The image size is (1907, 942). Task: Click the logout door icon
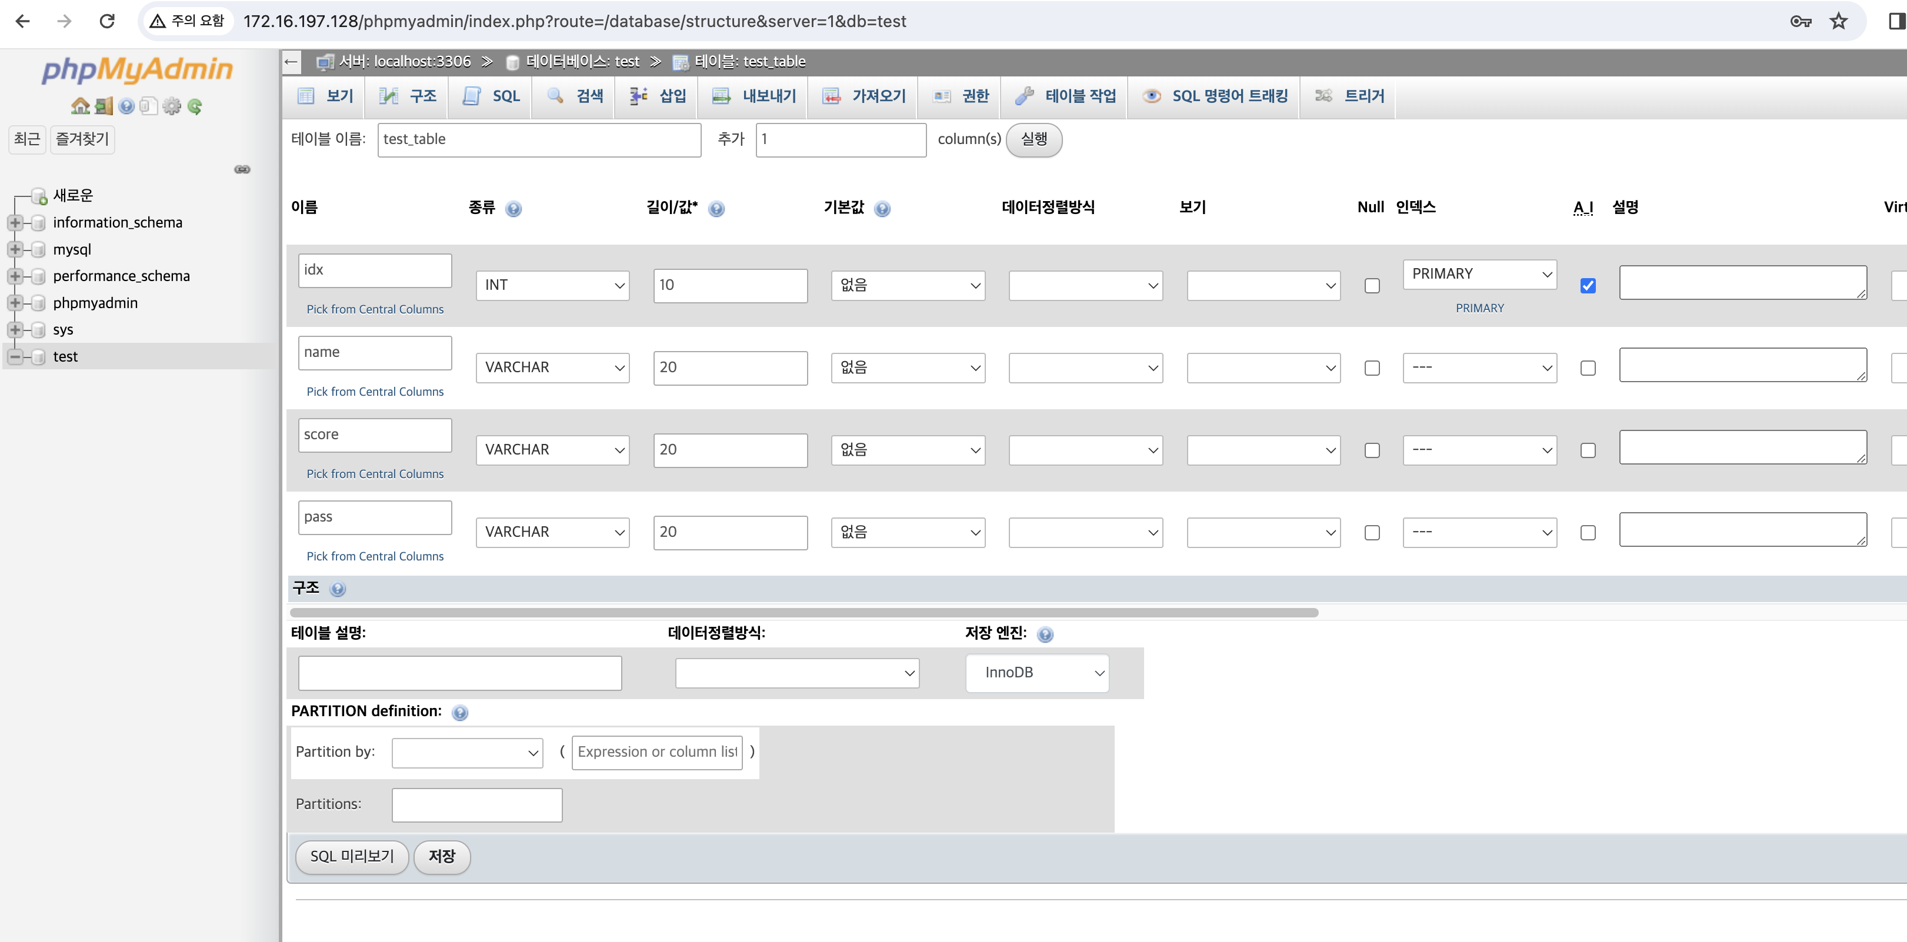104,106
